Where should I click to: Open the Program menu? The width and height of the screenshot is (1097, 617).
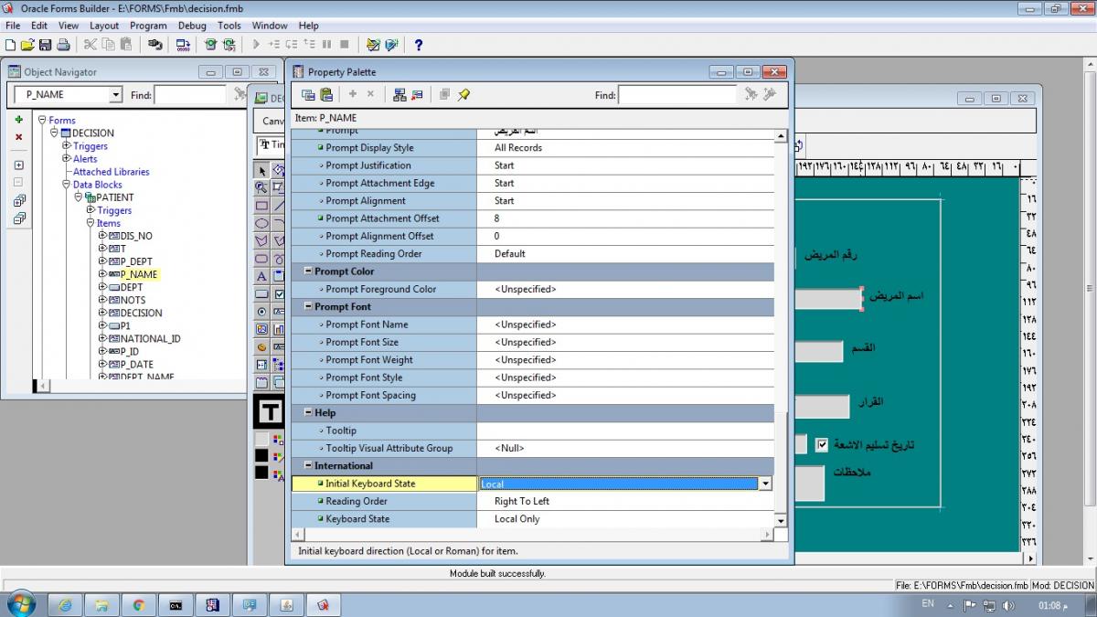pyautogui.click(x=148, y=26)
